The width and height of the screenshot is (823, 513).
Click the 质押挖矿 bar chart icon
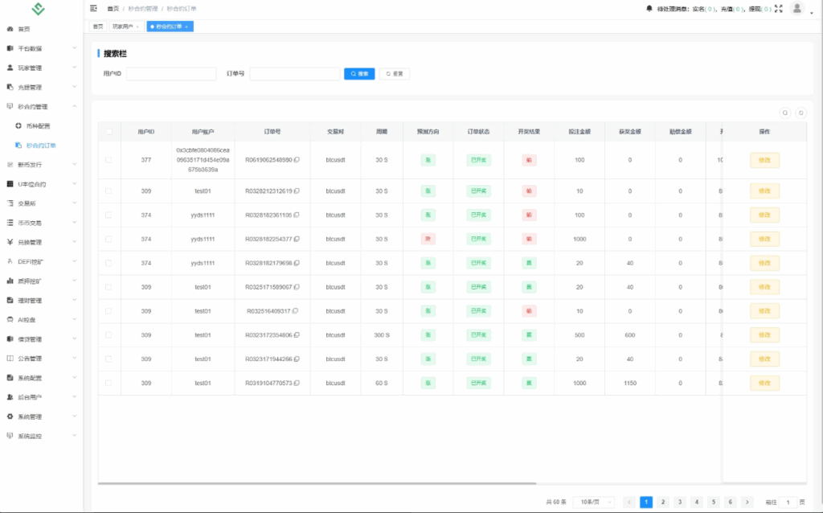click(x=10, y=281)
